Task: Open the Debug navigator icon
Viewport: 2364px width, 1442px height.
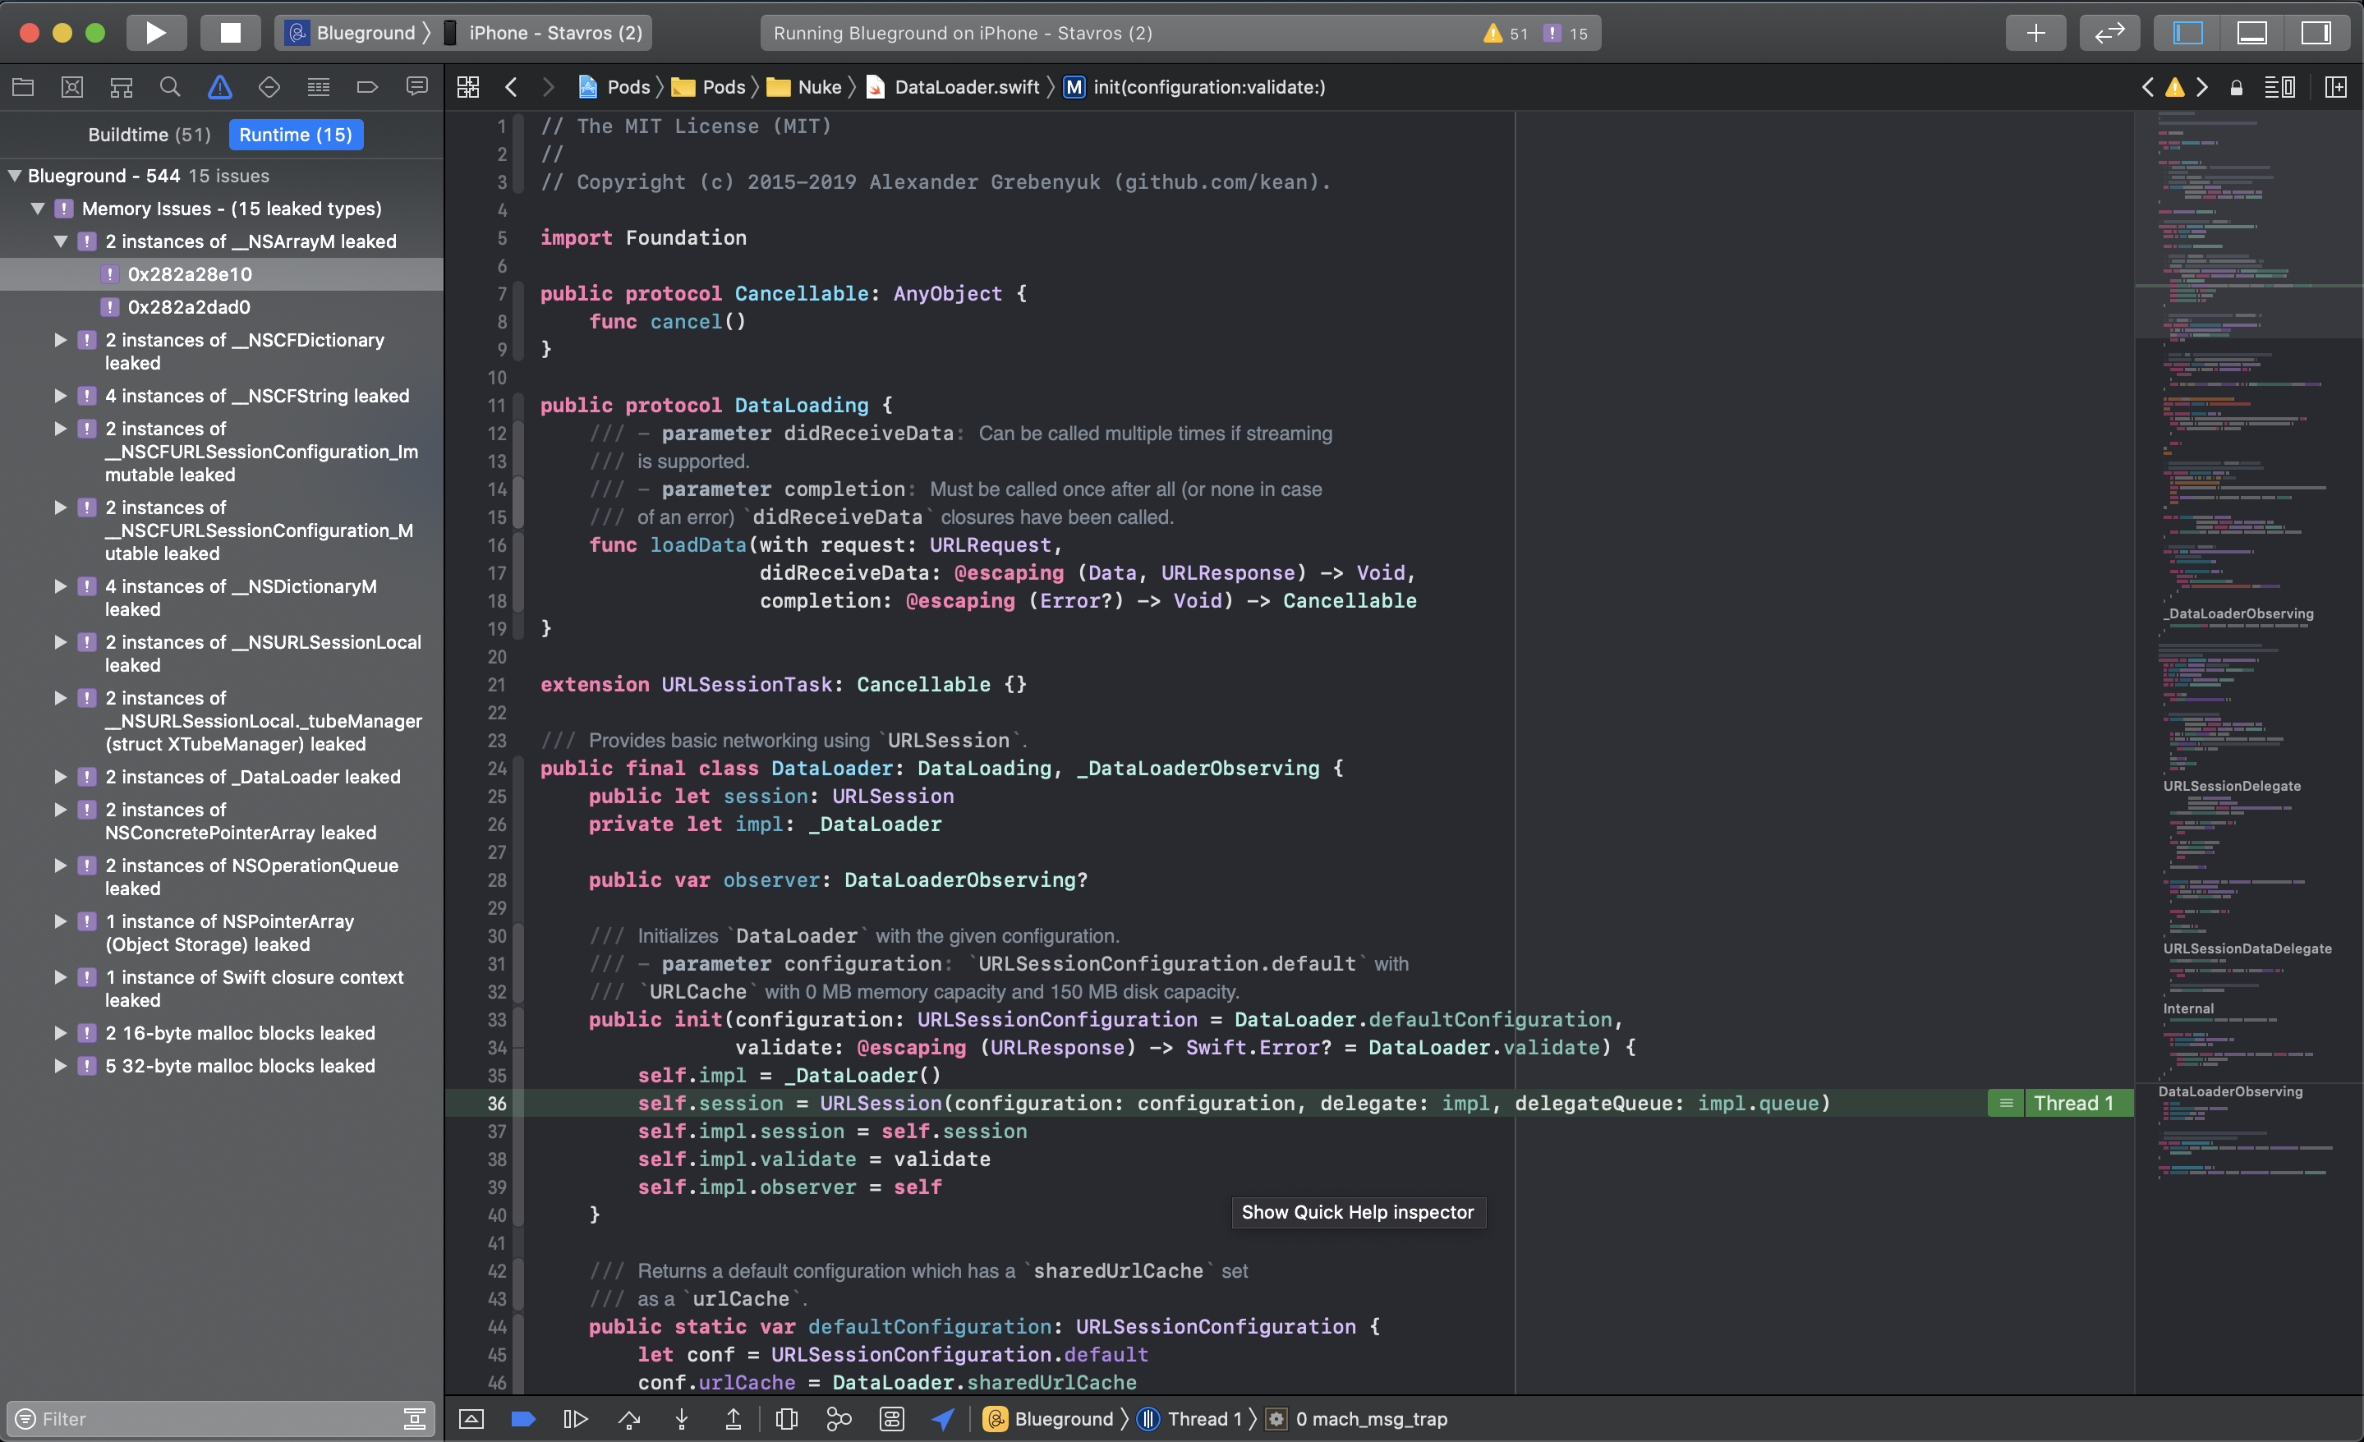Action: tap(319, 87)
